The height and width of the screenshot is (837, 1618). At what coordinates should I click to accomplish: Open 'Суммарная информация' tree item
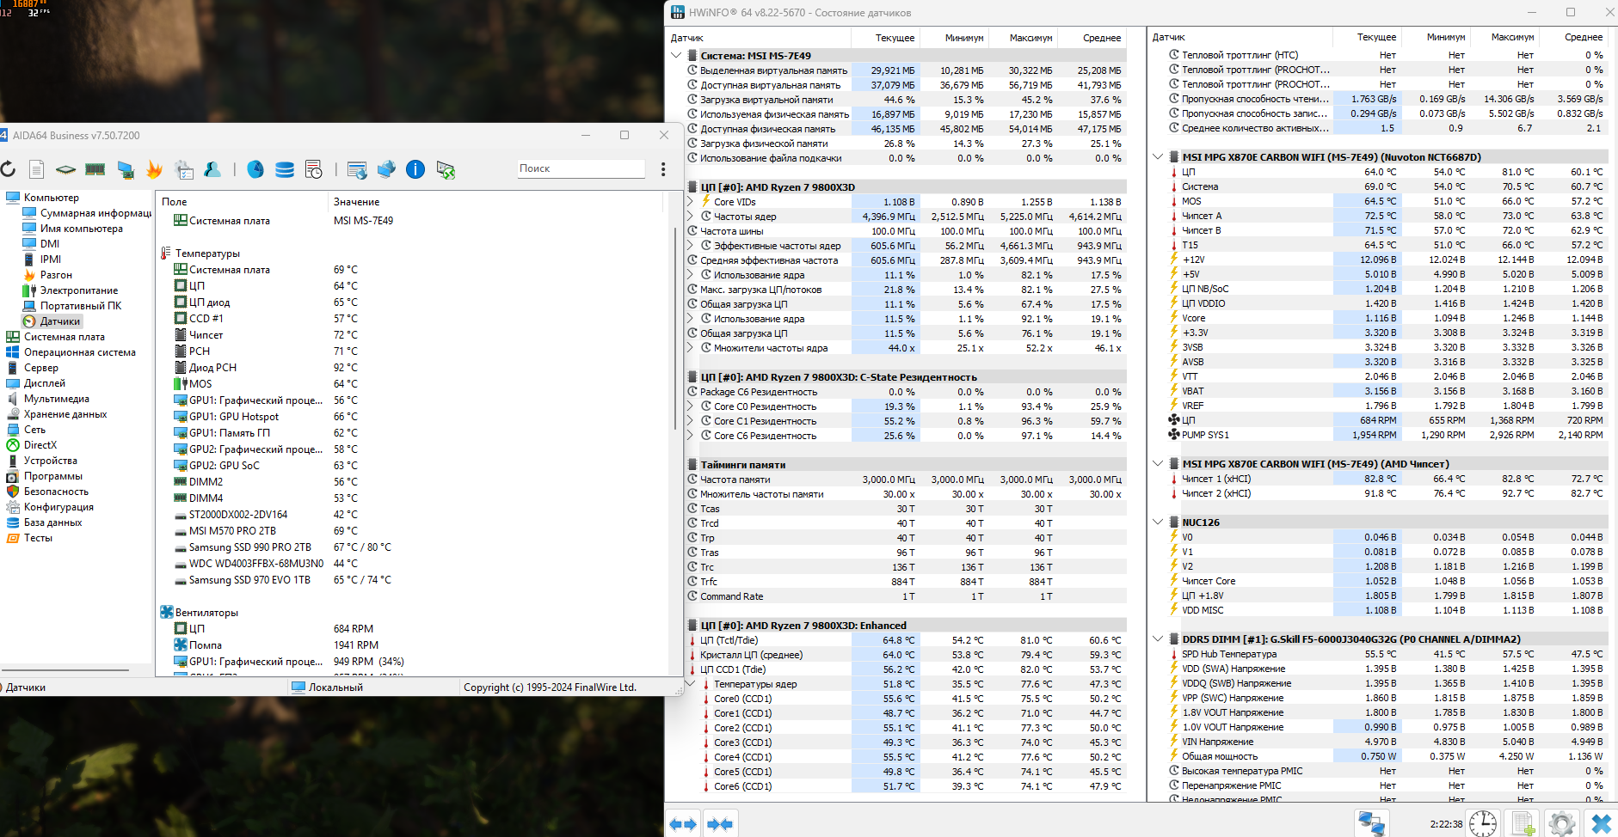click(x=95, y=213)
